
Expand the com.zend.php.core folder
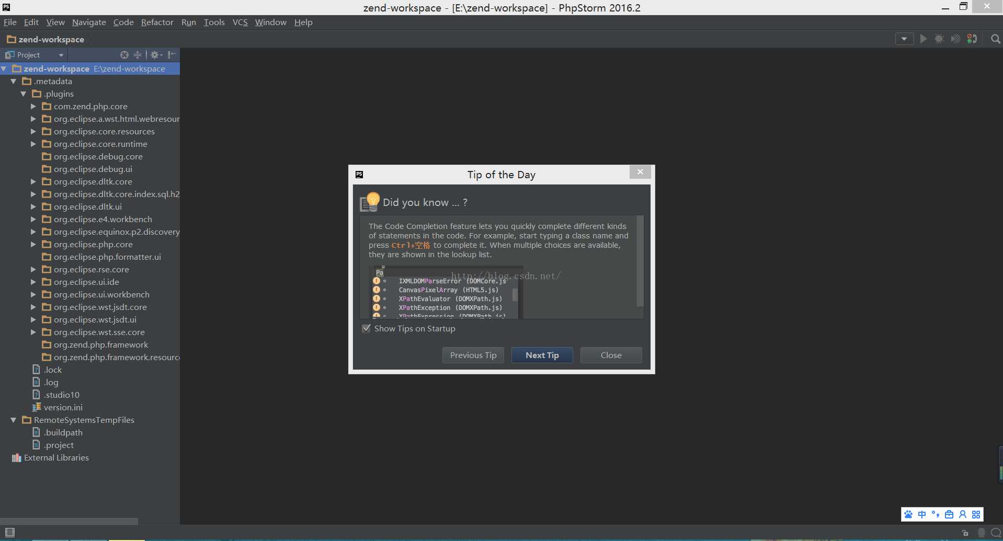pyautogui.click(x=33, y=106)
